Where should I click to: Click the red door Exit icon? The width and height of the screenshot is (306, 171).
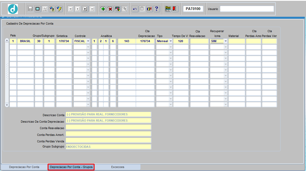(x=175, y=9)
